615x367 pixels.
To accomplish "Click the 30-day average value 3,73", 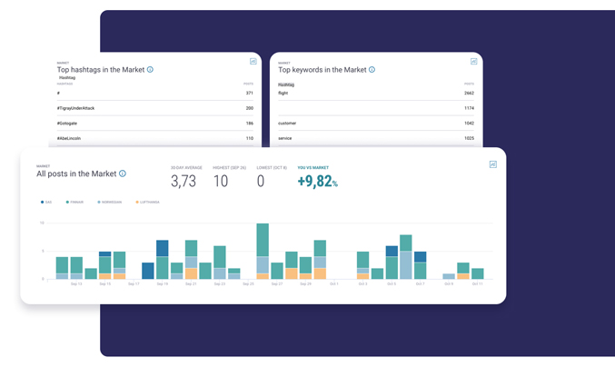I will pos(184,182).
